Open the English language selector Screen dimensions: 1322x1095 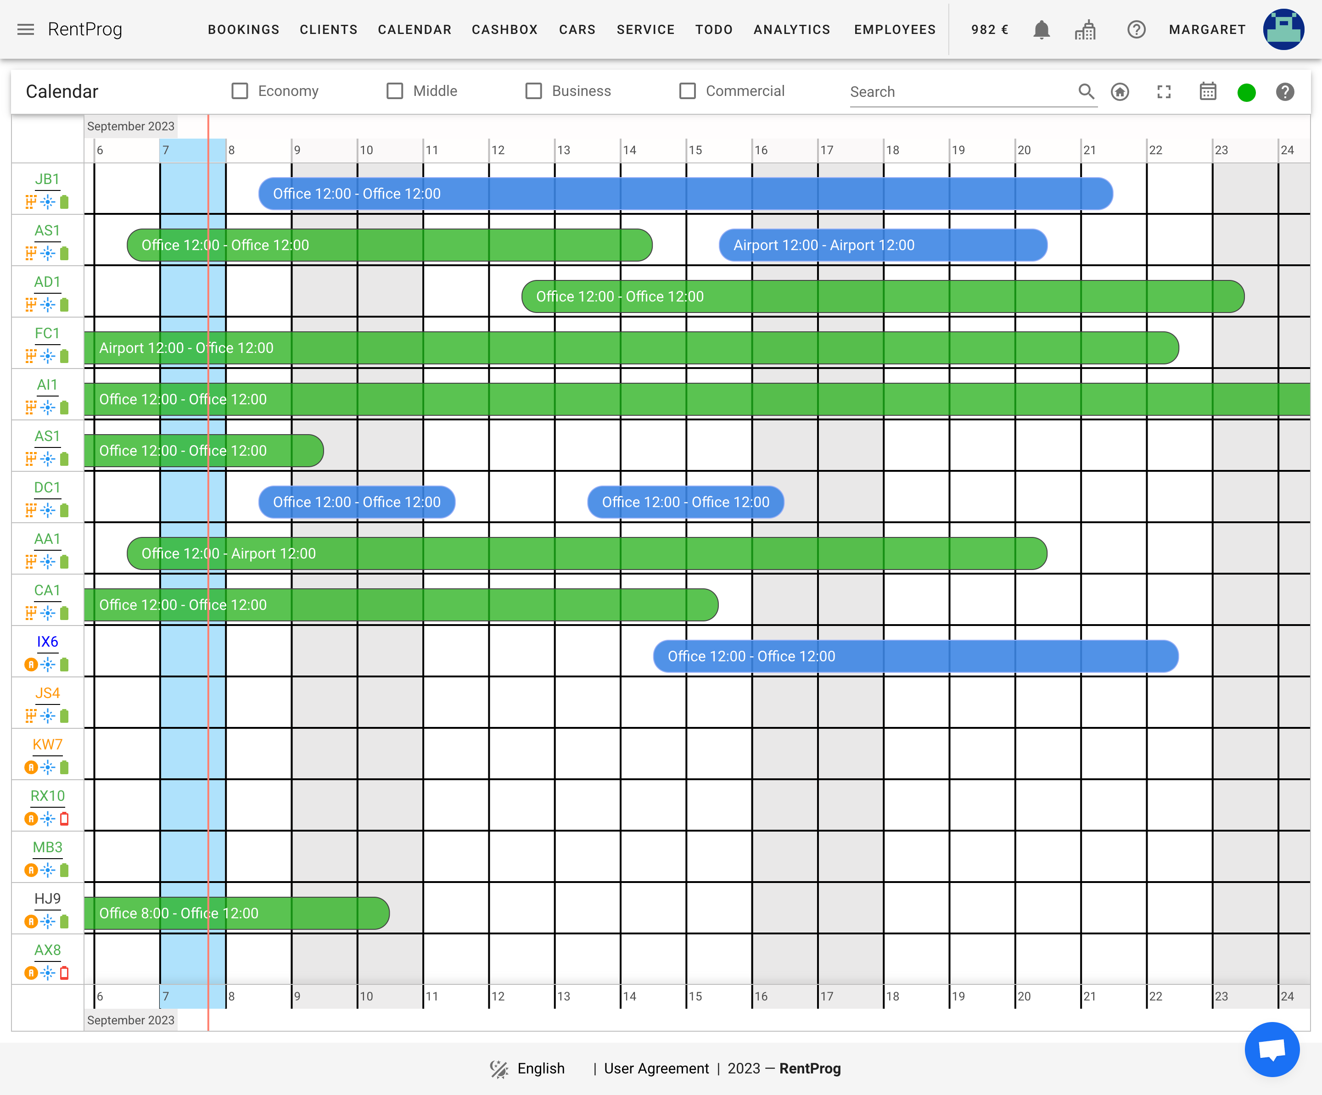tap(540, 1068)
